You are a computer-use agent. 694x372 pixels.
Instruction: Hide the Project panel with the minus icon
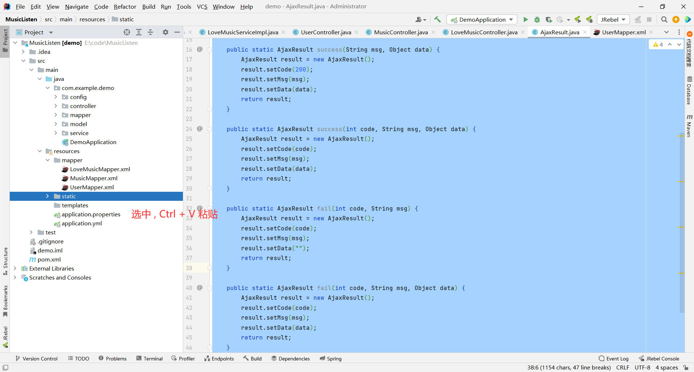click(x=177, y=32)
